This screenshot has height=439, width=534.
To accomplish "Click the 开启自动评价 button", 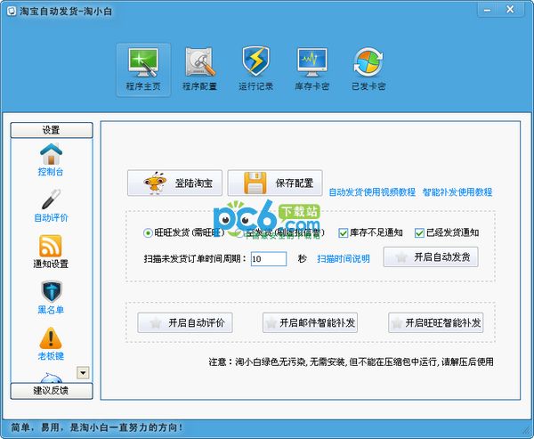I will pos(185,322).
